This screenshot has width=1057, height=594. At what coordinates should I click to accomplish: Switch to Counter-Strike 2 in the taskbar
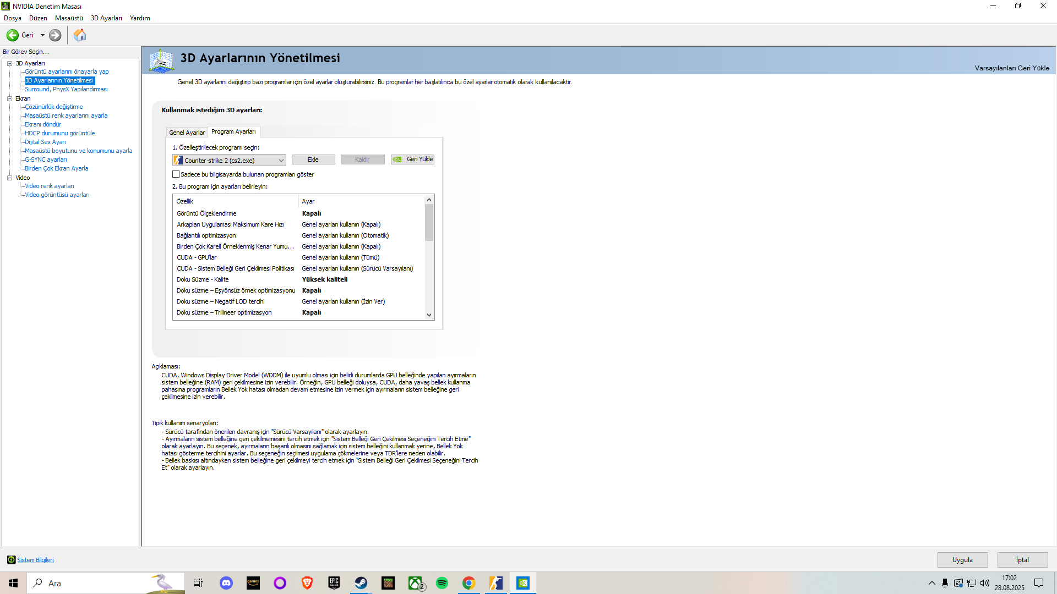(496, 583)
